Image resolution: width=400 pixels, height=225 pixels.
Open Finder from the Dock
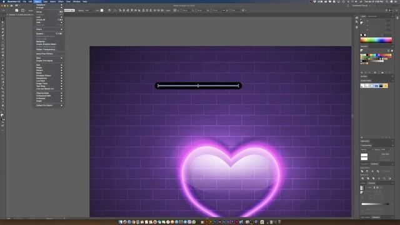point(121,222)
